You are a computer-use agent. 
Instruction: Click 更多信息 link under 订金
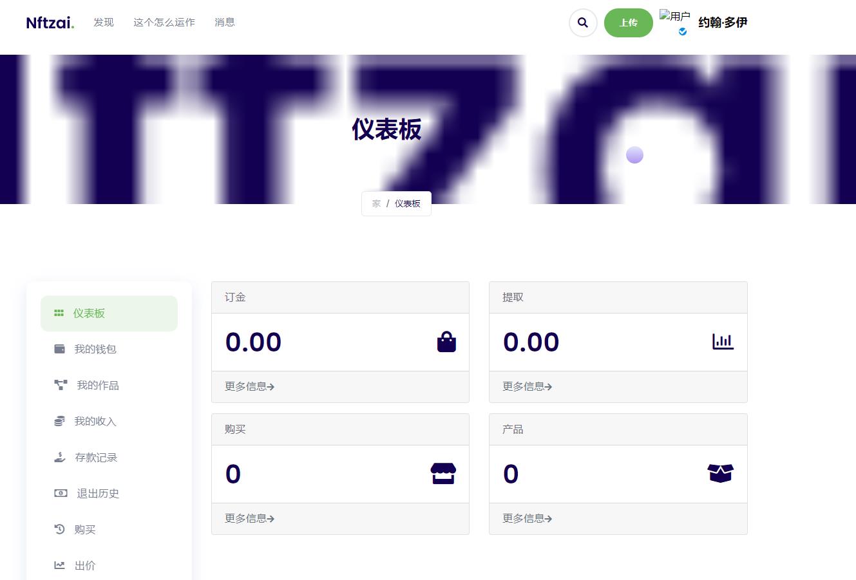click(x=249, y=386)
